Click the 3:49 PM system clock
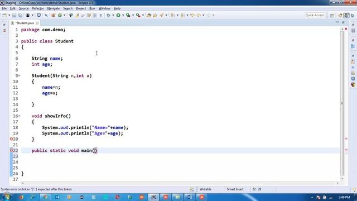This screenshot has width=357, height=201. pyautogui.click(x=344, y=197)
